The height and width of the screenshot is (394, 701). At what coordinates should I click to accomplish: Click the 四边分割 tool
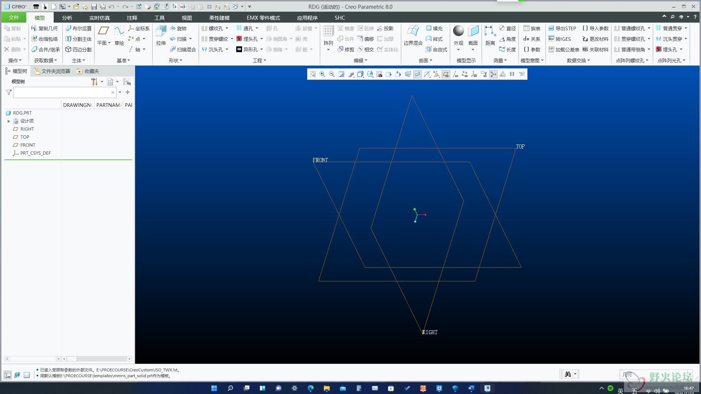[78, 50]
